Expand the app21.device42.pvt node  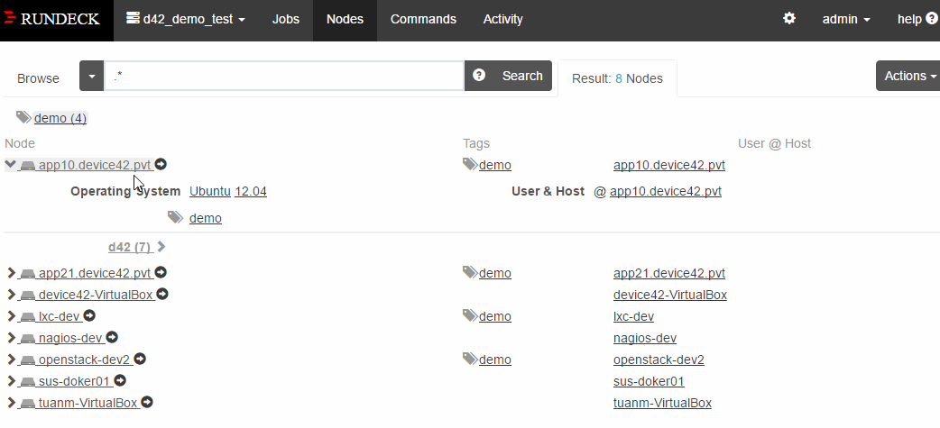(11, 273)
